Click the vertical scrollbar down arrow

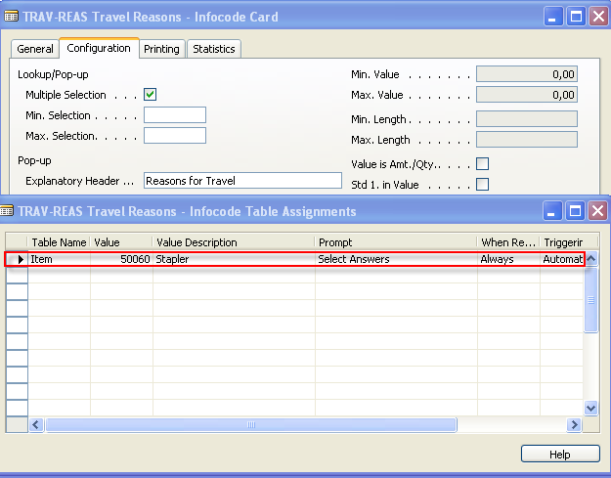click(x=591, y=409)
